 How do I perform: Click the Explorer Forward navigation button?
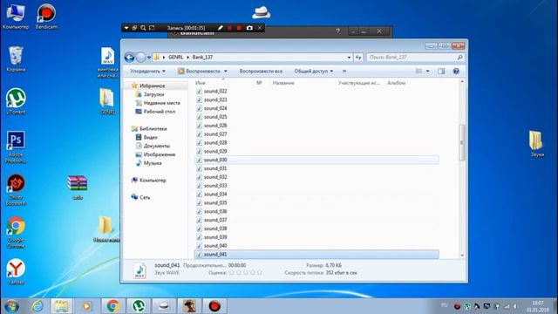point(141,58)
